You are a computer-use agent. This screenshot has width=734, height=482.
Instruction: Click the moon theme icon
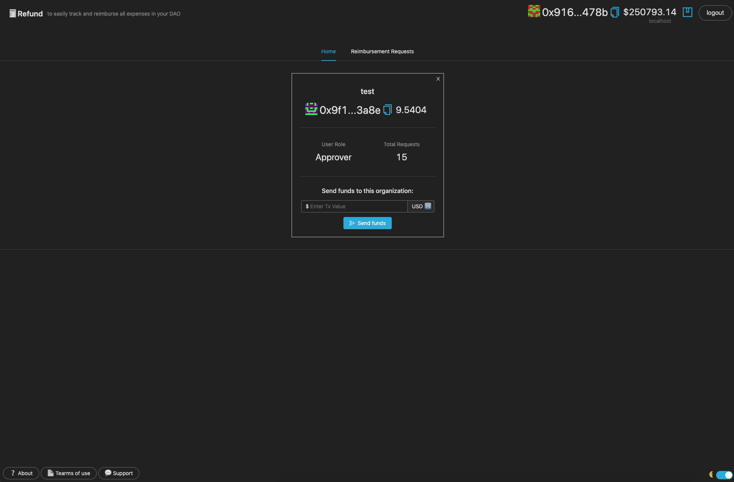click(711, 474)
